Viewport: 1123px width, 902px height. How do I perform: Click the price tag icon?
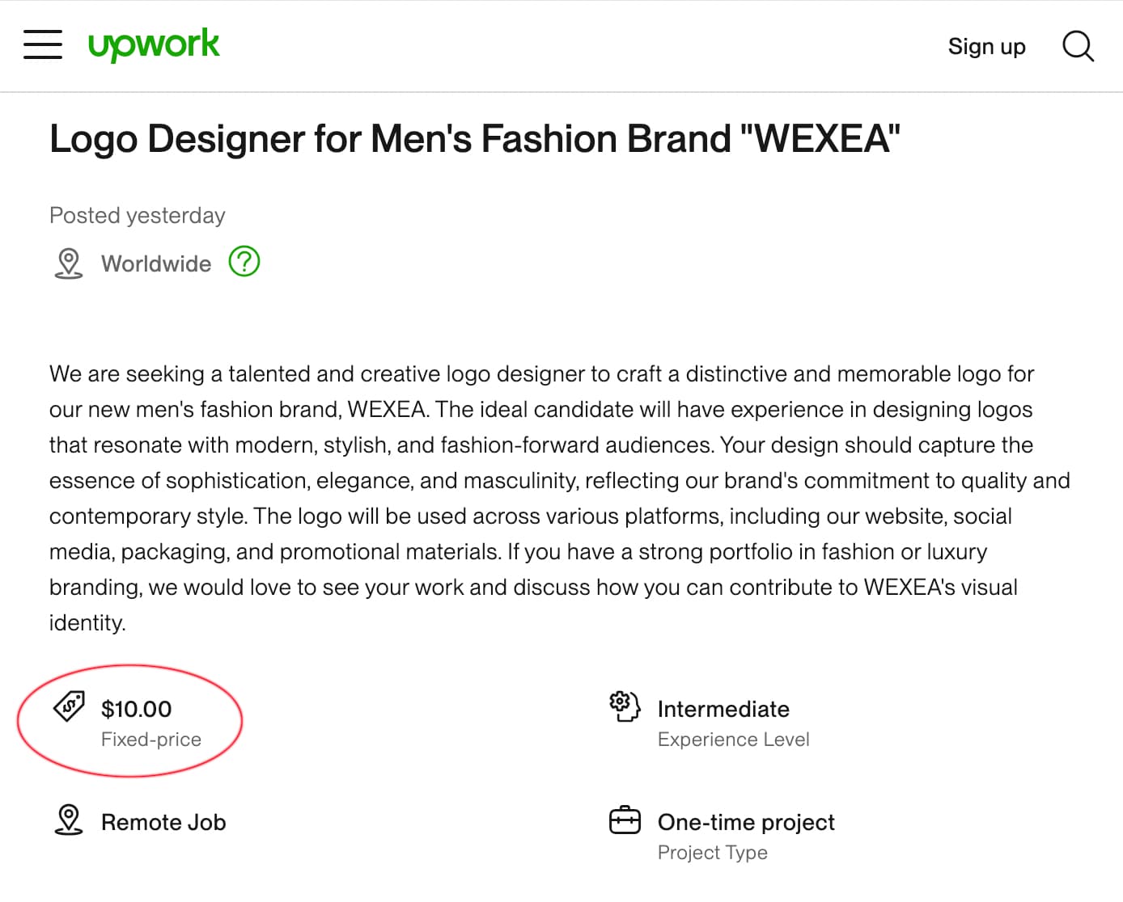69,706
